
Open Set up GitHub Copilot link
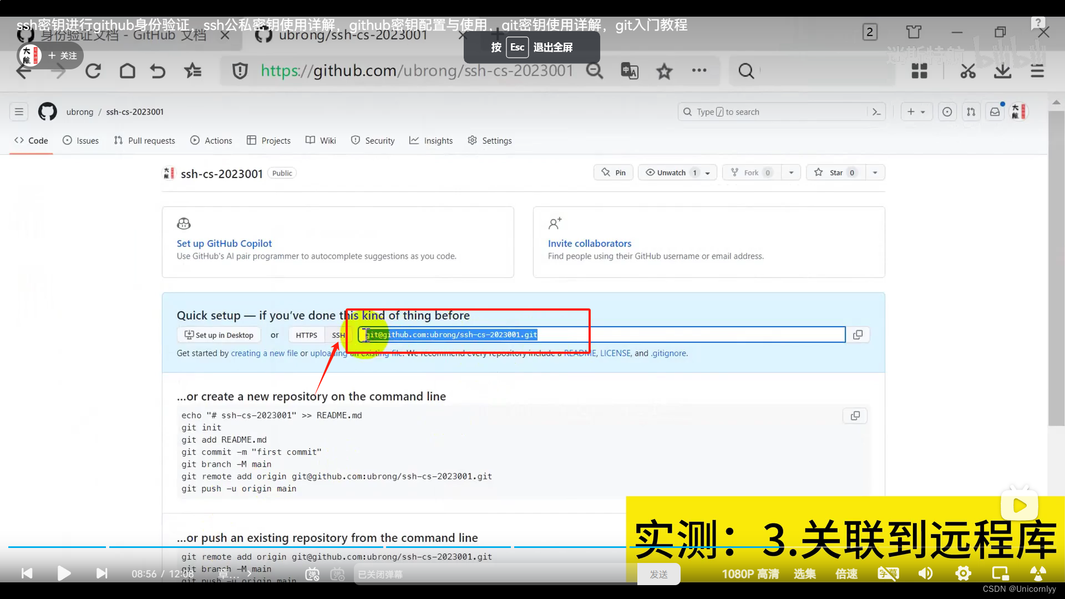click(224, 243)
